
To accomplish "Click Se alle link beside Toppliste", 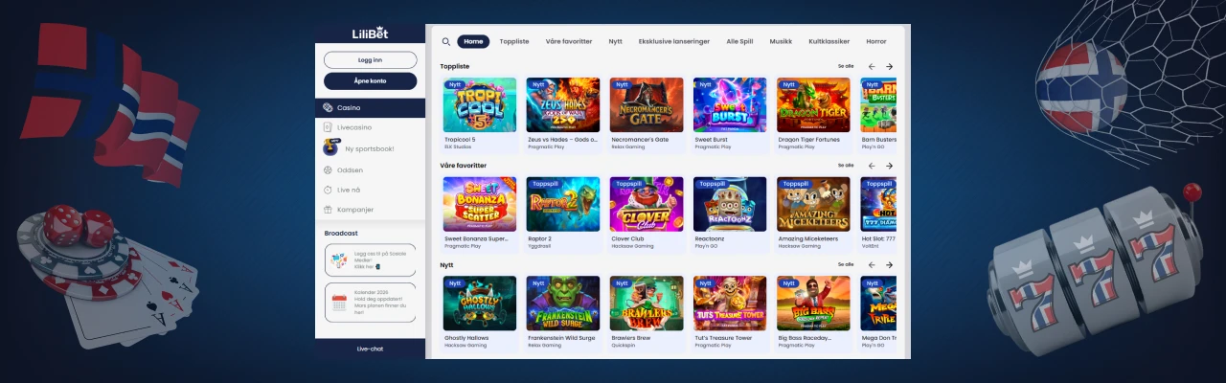I will click(x=846, y=66).
